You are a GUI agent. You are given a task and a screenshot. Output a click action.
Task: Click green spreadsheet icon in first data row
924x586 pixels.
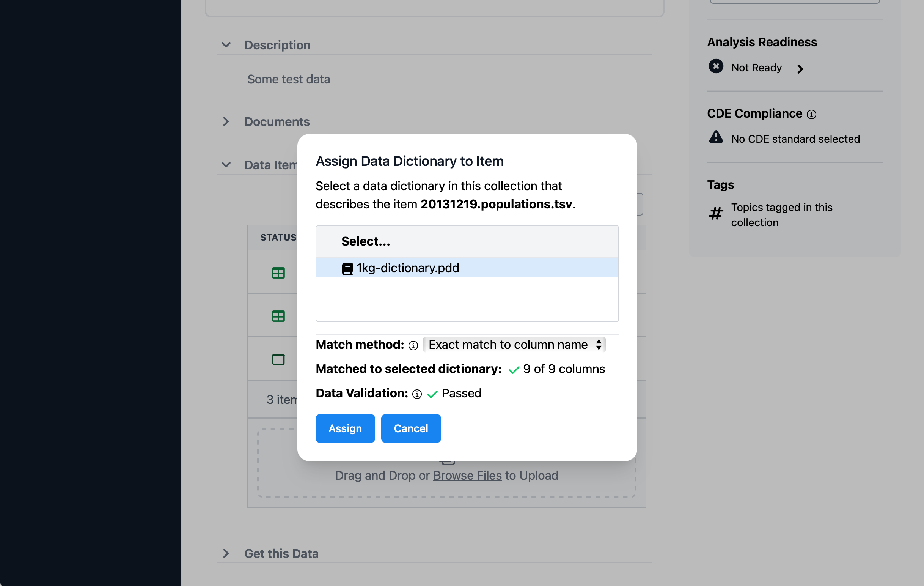(x=278, y=273)
